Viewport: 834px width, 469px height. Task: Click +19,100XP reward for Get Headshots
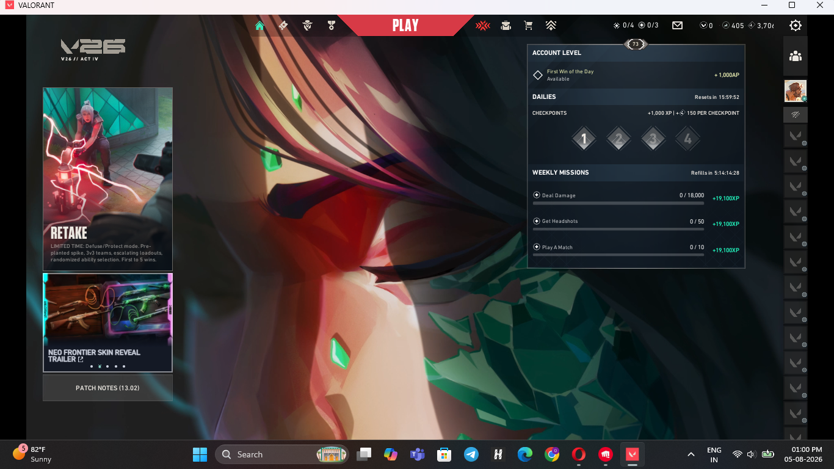pos(726,224)
